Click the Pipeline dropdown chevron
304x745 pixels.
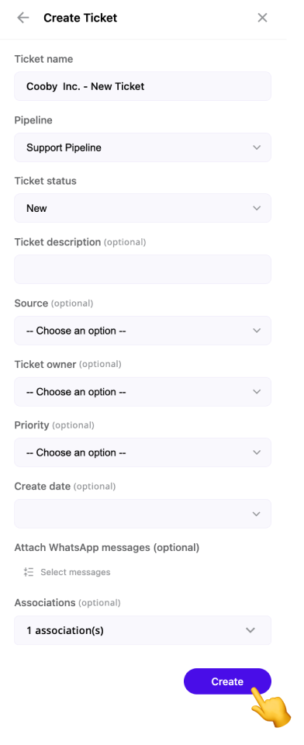pos(257,147)
